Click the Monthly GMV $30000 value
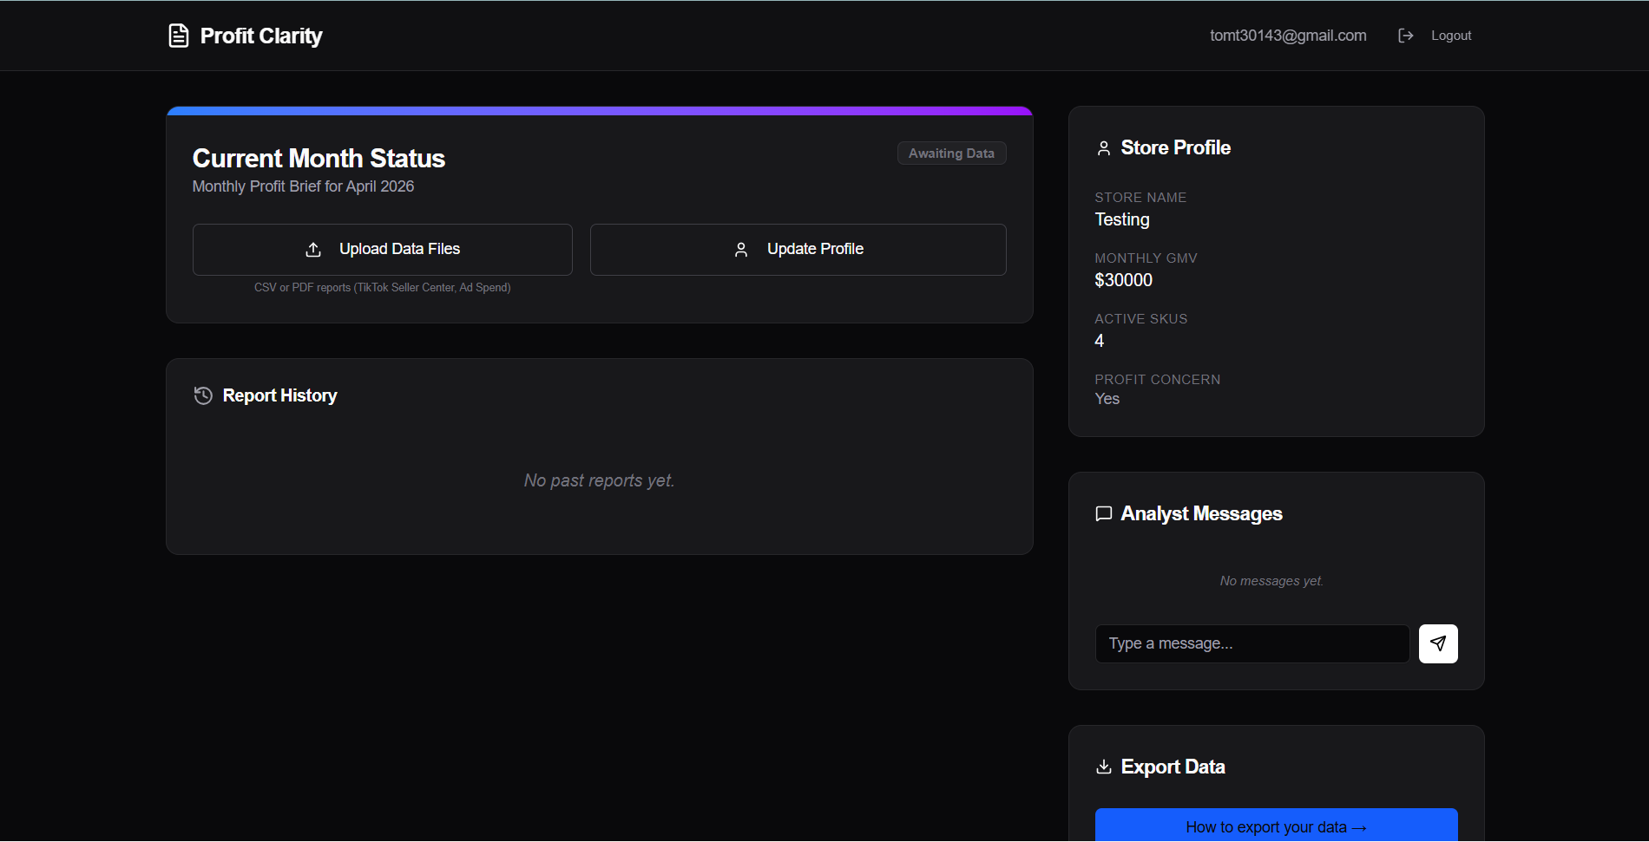 pyautogui.click(x=1123, y=280)
